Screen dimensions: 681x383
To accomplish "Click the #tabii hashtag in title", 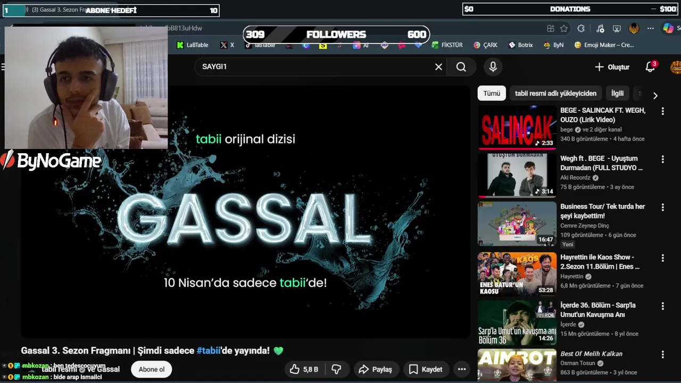I will coord(209,351).
